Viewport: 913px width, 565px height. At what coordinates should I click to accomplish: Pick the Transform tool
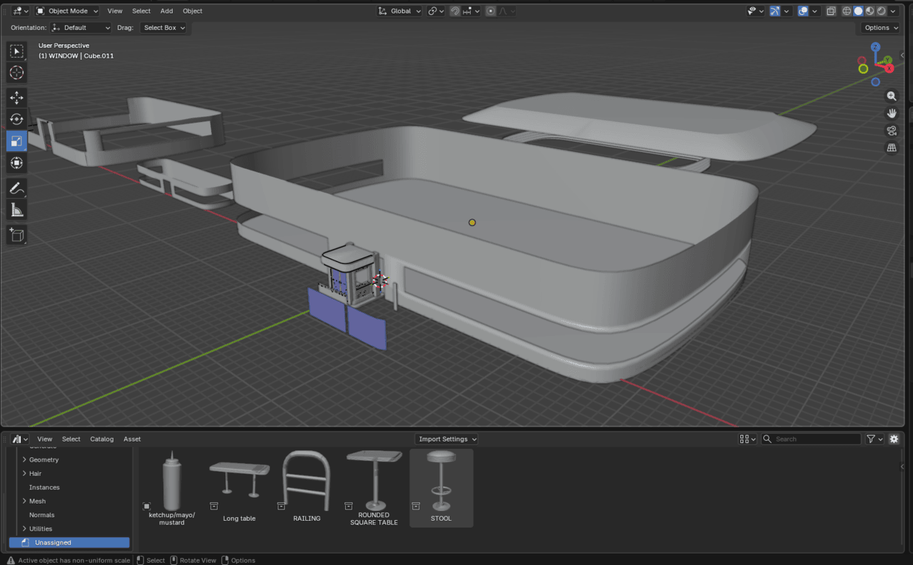(x=16, y=163)
